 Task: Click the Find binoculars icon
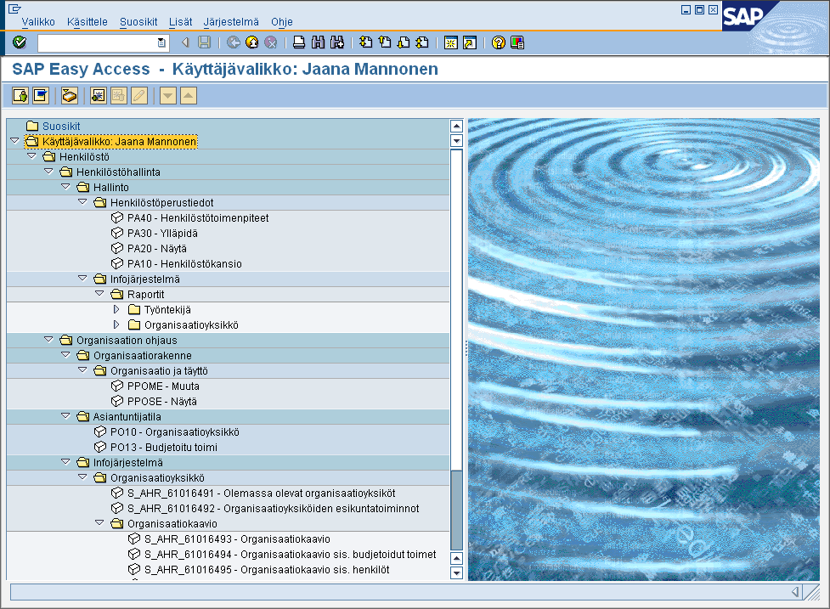point(318,42)
